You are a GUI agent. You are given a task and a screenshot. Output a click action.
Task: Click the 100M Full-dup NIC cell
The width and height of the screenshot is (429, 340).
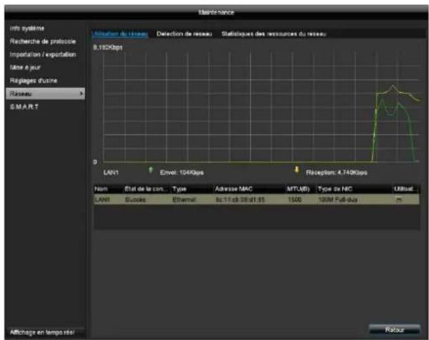tap(338, 200)
